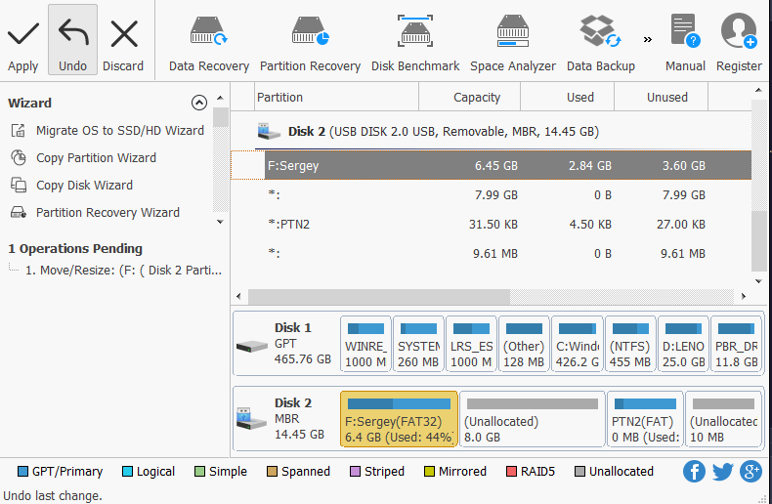772x504 pixels.
Task: Select the WINRE_ partition block
Action: [365, 344]
